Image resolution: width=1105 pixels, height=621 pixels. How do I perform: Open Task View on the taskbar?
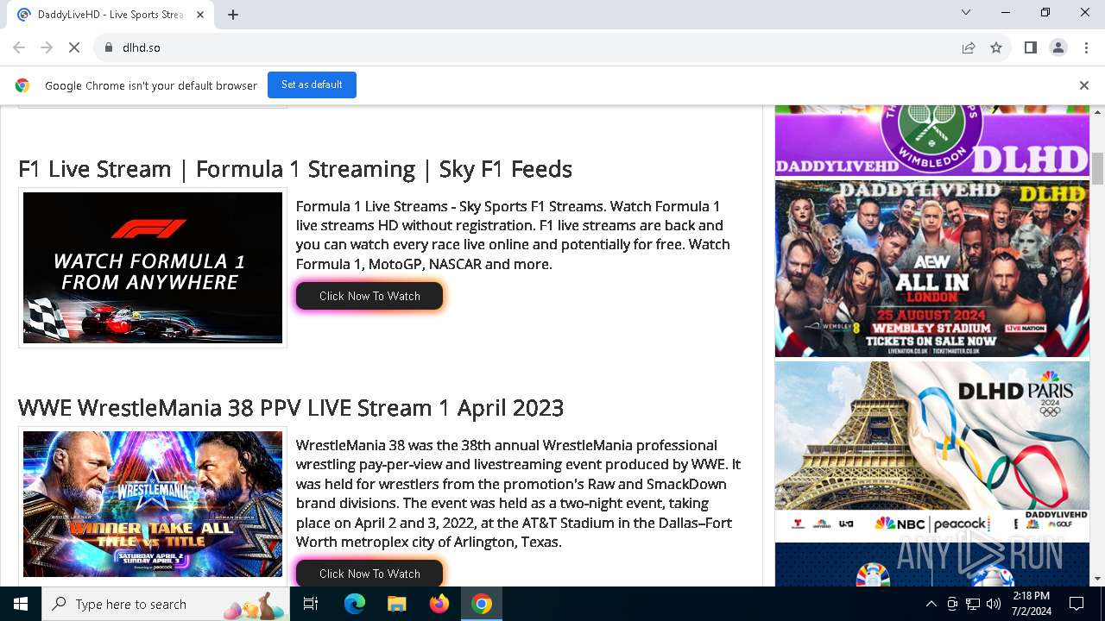tap(311, 604)
